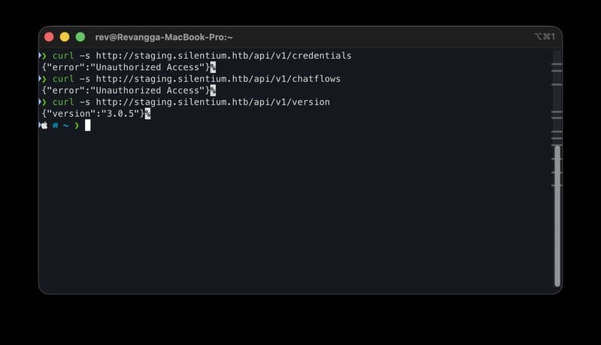Maximize the terminal with green button
Image resolution: width=601 pixels, height=345 pixels.
[x=80, y=37]
